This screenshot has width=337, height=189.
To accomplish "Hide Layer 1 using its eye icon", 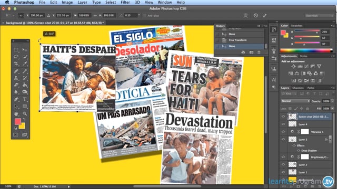I will [283, 172].
